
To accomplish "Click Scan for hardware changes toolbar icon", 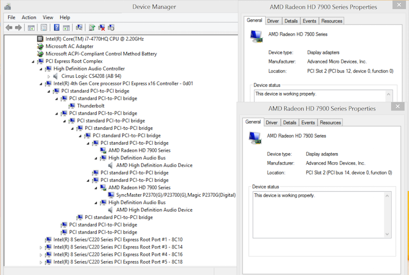I will tap(79, 28).
